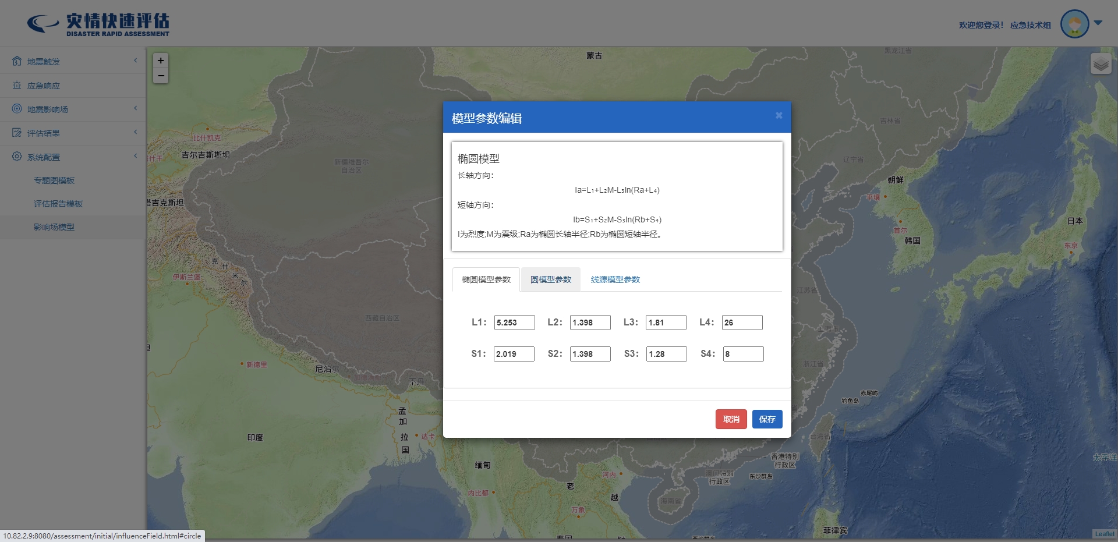Viewport: 1118px width, 542px height.
Task: Open 专题图模板 in the sidebar
Action: pyautogui.click(x=54, y=180)
